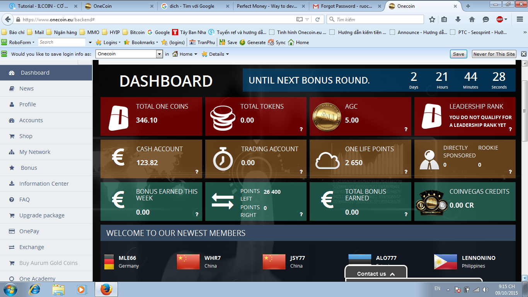Screen dimensions: 528x297
Task: Open the Information Center download icon
Action: point(12,184)
